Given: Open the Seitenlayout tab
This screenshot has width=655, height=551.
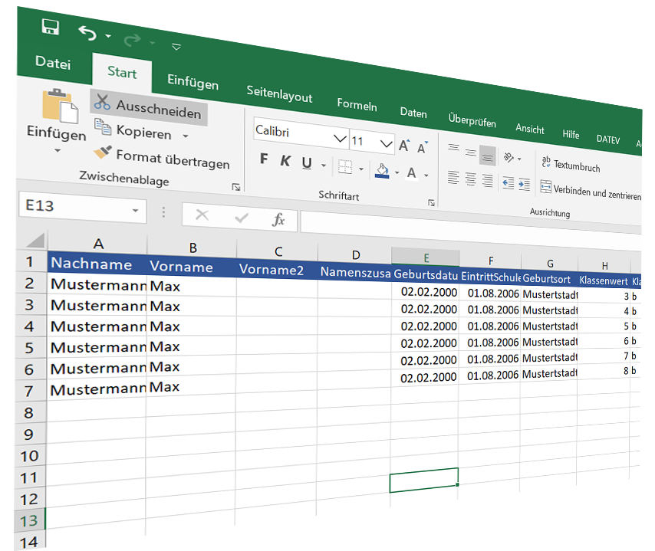Looking at the screenshot, I should click(x=279, y=93).
